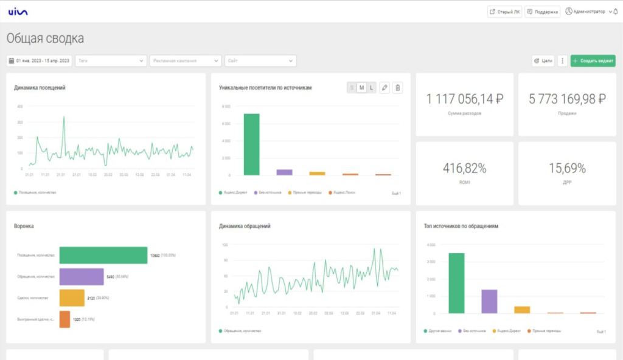
Task: Open the Сайт dropdown filter
Action: 260,61
